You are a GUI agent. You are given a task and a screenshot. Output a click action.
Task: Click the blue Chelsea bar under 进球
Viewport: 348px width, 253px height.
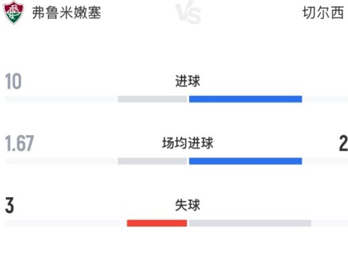[x=246, y=99]
